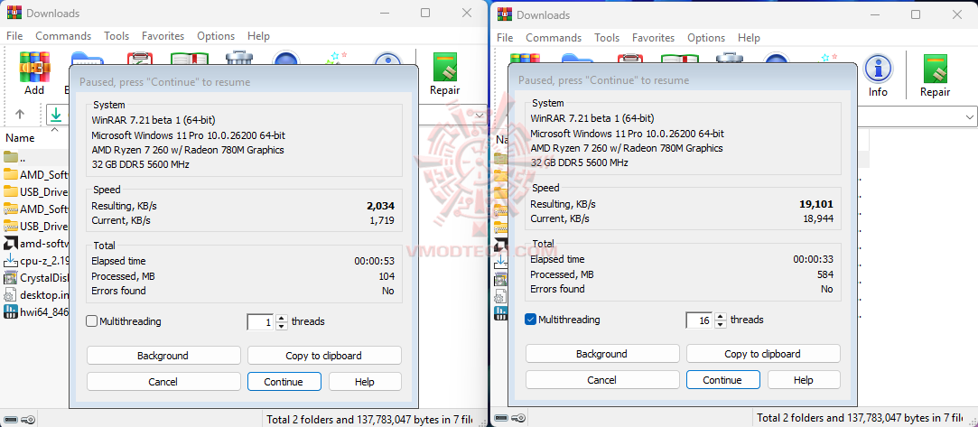Screen dimensions: 978x427
Task: Open the File menu in right window
Action: pyautogui.click(x=505, y=38)
